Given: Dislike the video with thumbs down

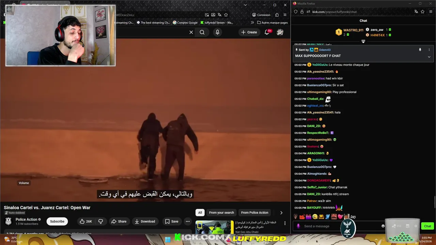Looking at the screenshot, I should click(101, 222).
